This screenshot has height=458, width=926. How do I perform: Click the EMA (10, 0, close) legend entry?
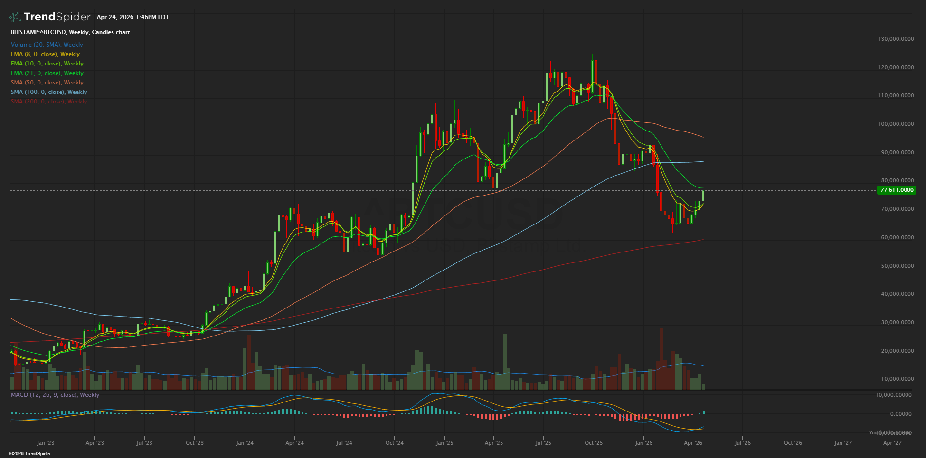coord(47,64)
